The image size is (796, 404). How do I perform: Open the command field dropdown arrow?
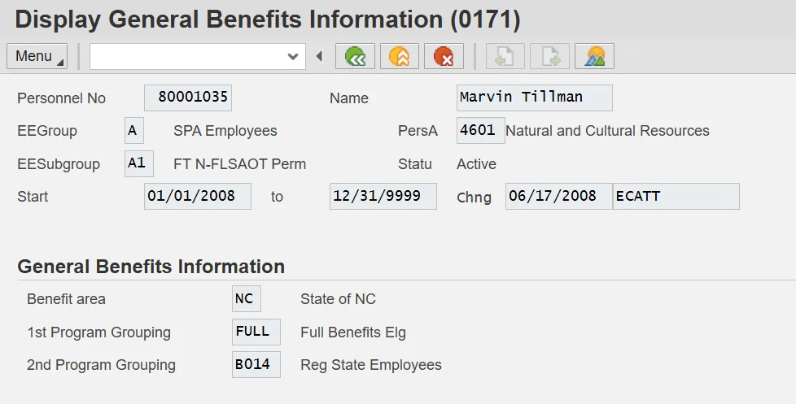[x=294, y=56]
